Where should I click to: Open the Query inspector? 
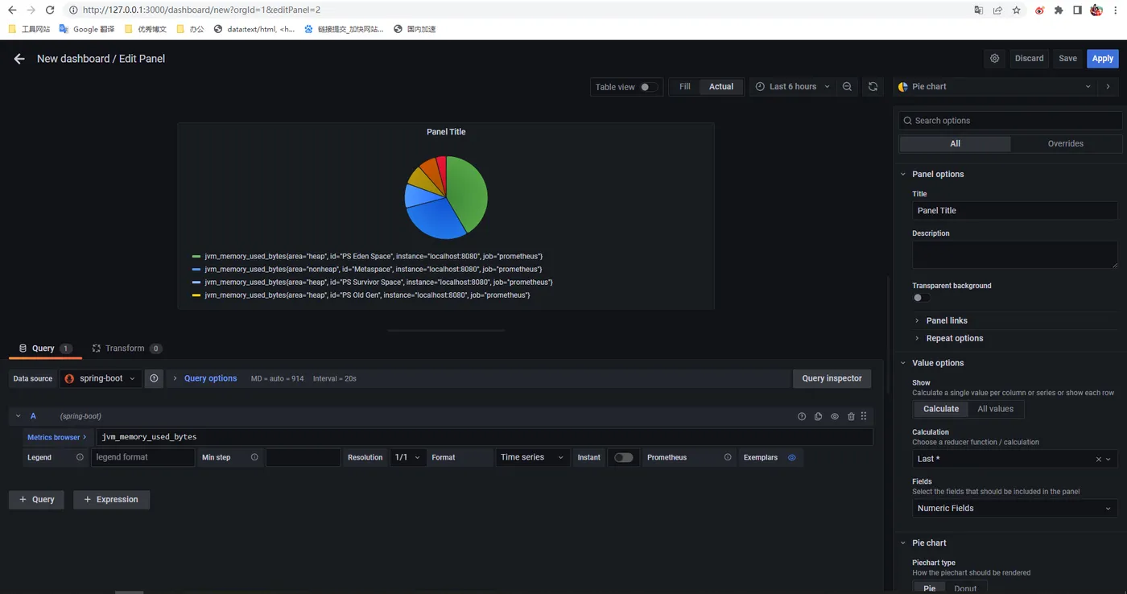point(832,378)
